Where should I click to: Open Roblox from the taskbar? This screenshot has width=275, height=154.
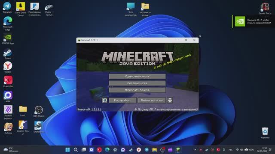point(92,150)
